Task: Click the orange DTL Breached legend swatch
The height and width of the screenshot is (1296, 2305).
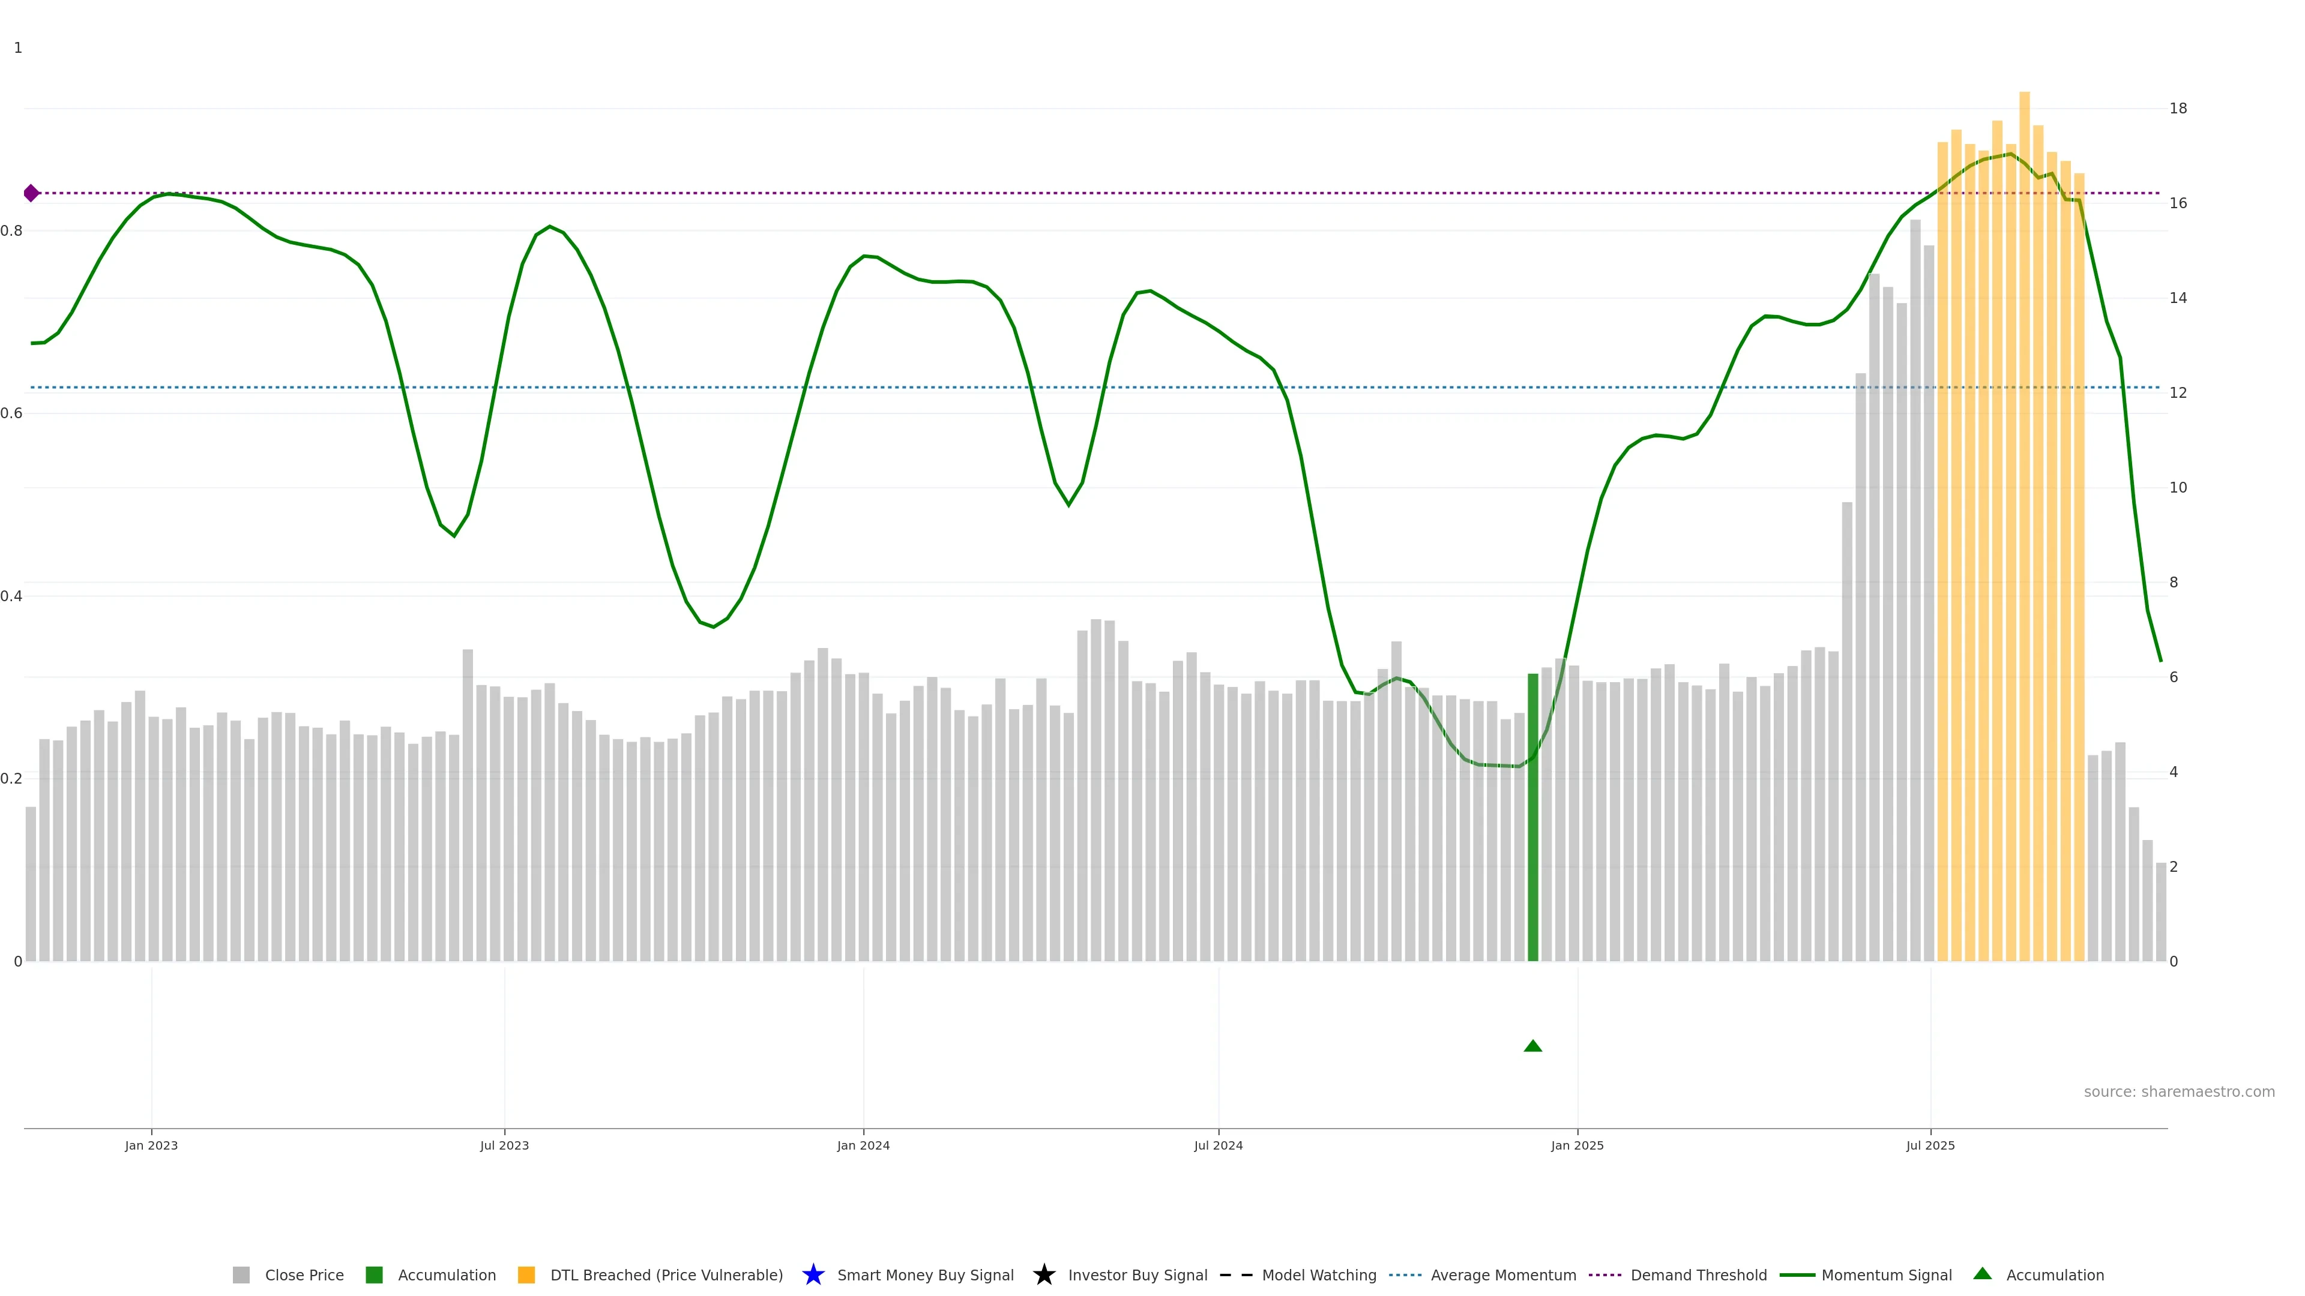Action: click(x=526, y=1274)
